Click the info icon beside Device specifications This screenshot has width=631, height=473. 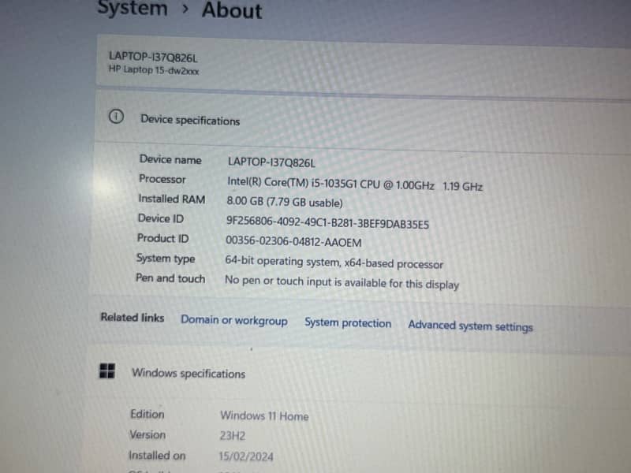point(116,117)
